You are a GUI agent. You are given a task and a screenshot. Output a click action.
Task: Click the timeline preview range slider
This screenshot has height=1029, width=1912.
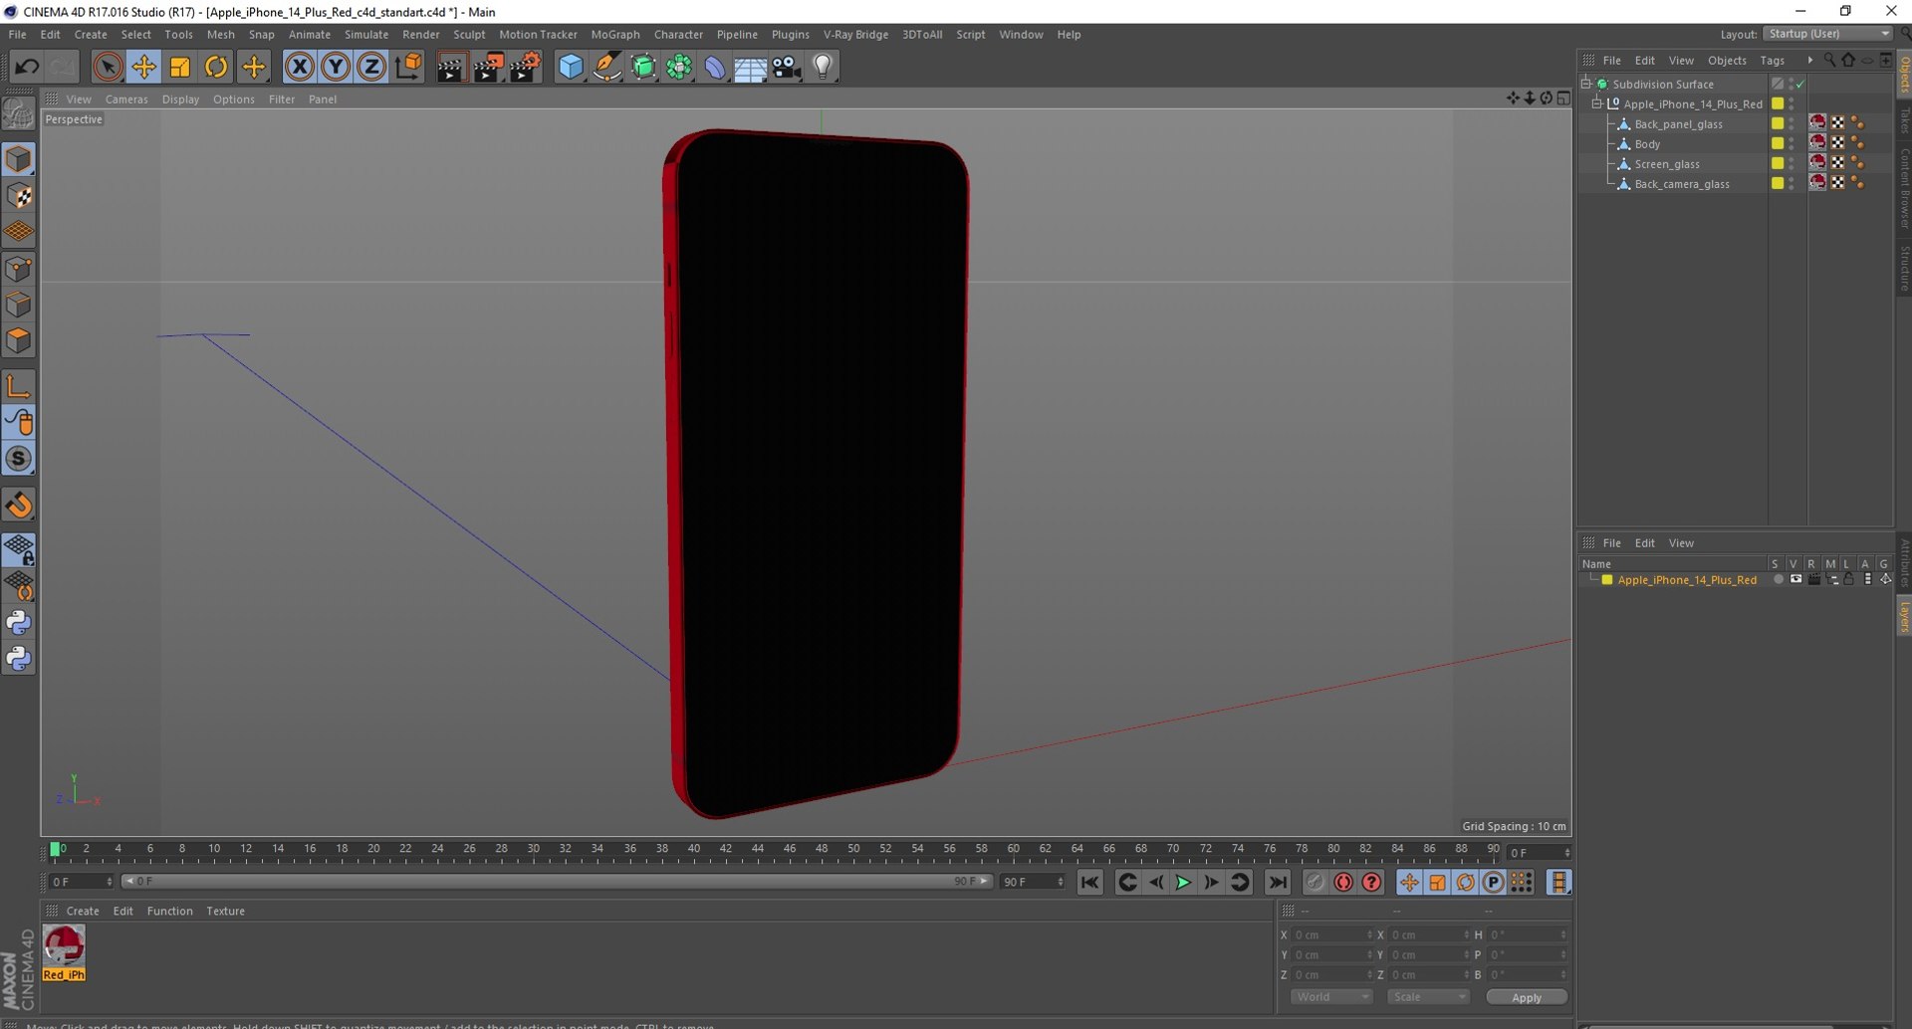(557, 881)
